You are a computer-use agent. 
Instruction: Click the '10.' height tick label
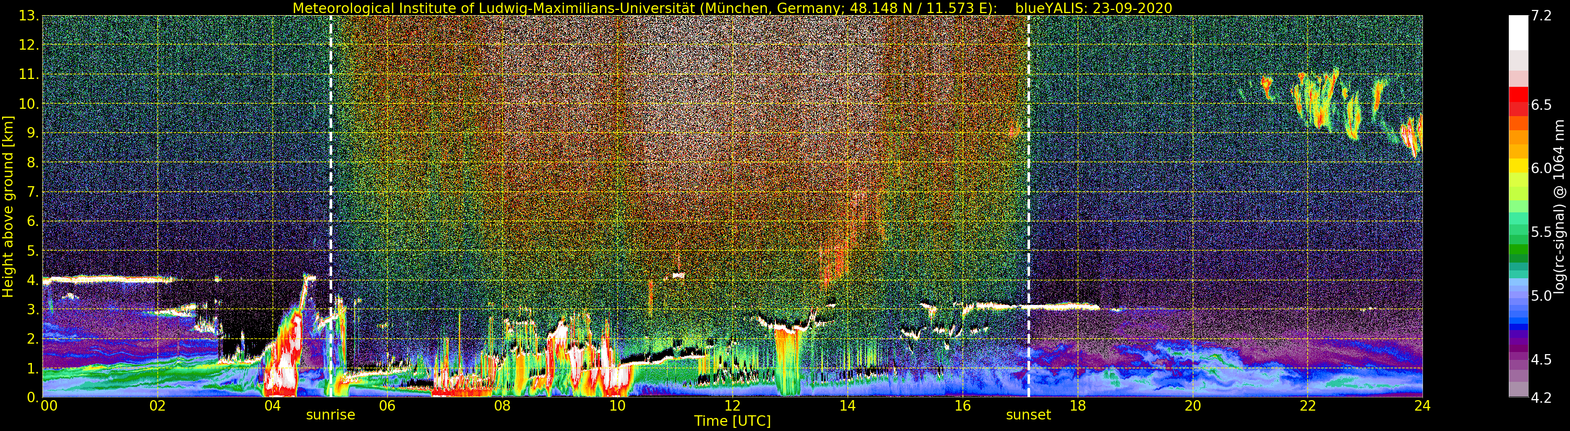point(28,104)
